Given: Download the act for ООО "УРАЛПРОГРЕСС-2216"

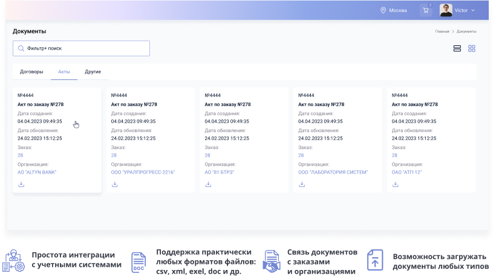Looking at the screenshot, I should tap(114, 184).
